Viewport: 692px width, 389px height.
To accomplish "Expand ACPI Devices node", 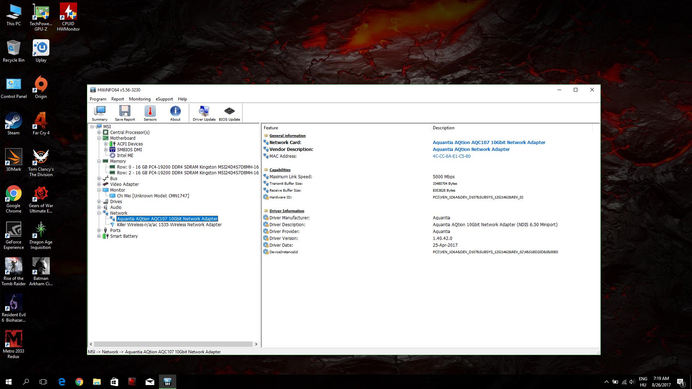I will click(x=106, y=144).
